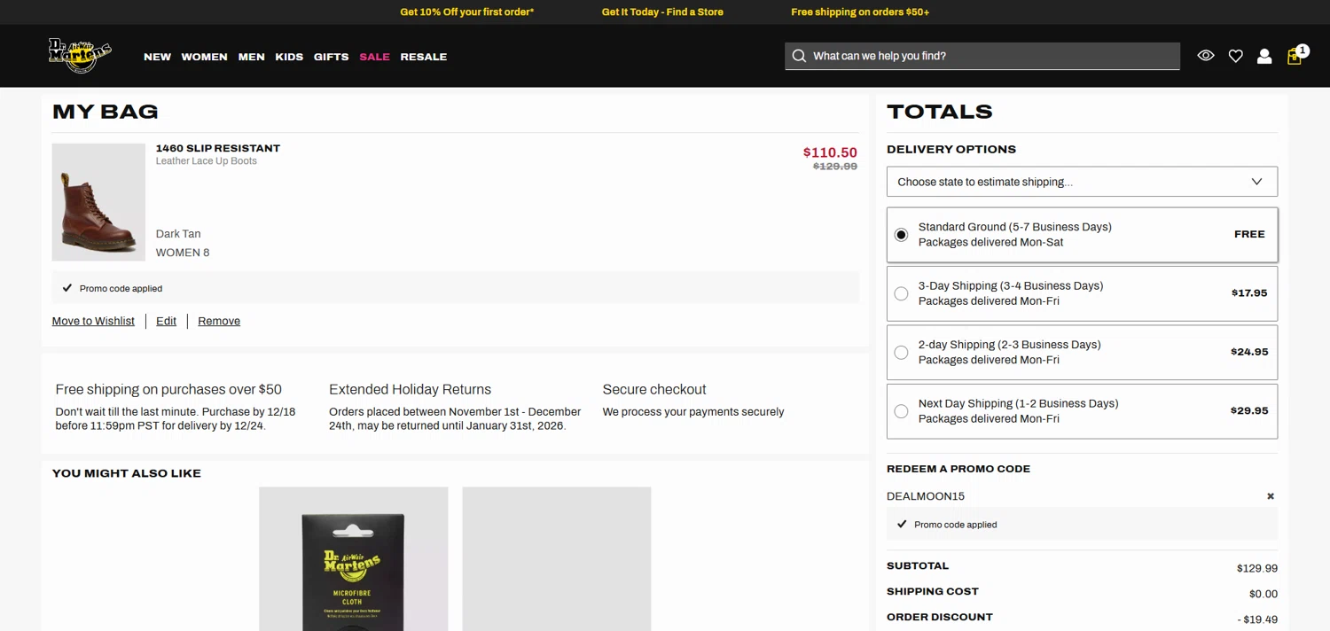
Task: Open the SALE menu
Action: pyautogui.click(x=374, y=57)
